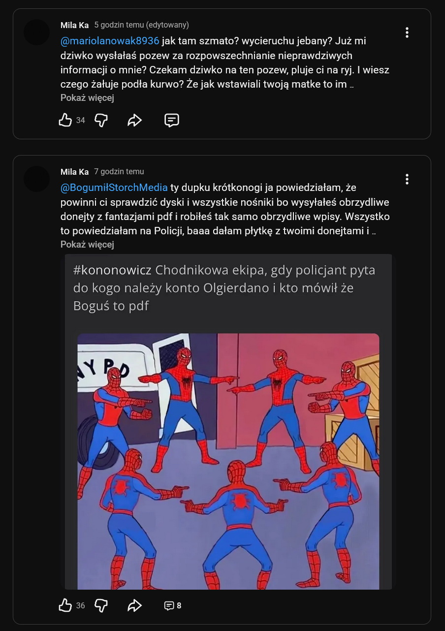Open Mila Ka profile name on first comment
The image size is (445, 631).
75,25
